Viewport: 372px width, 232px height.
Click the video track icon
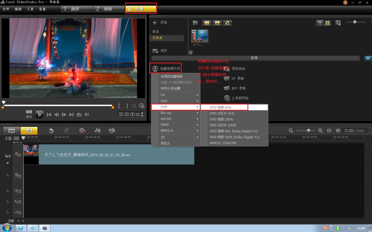click(18, 154)
